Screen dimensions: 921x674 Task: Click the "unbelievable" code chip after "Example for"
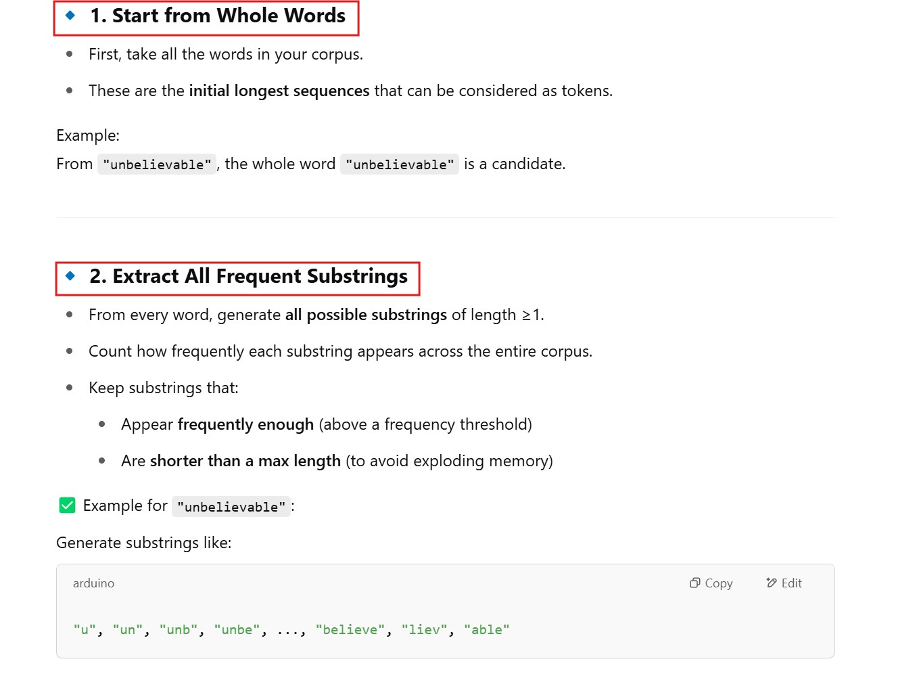[231, 507]
